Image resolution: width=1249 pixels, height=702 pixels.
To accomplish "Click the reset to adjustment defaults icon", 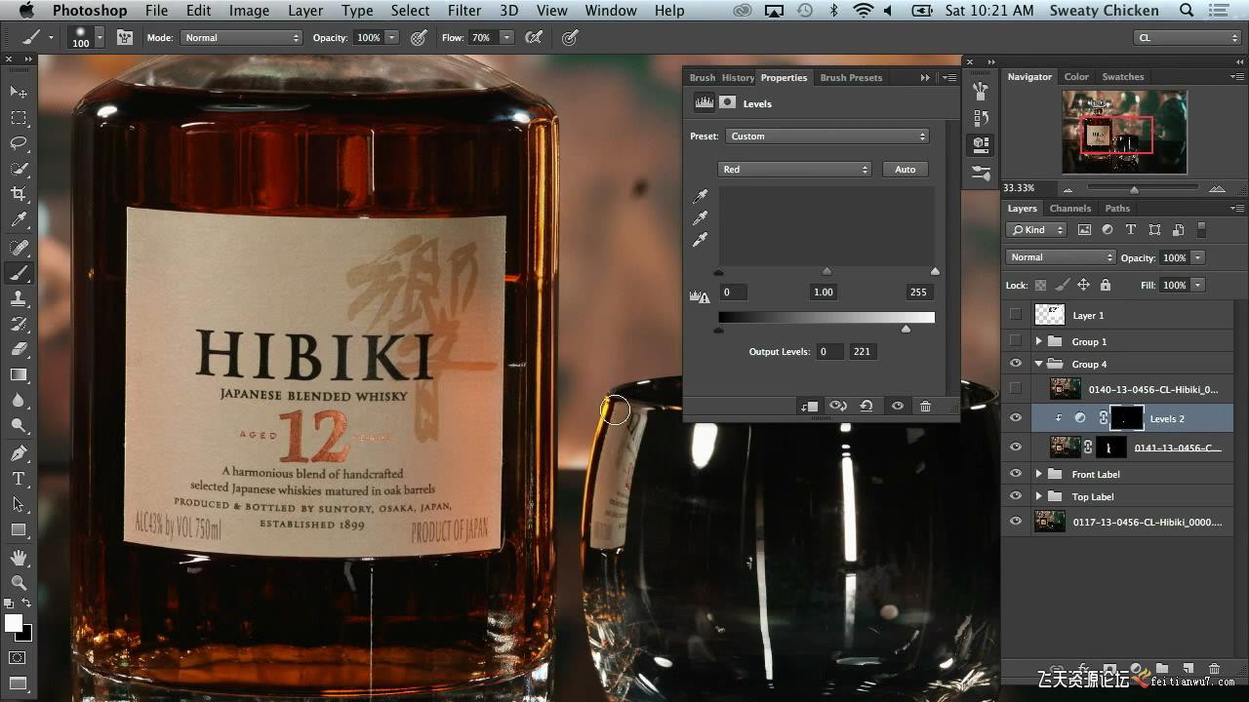I will (866, 407).
